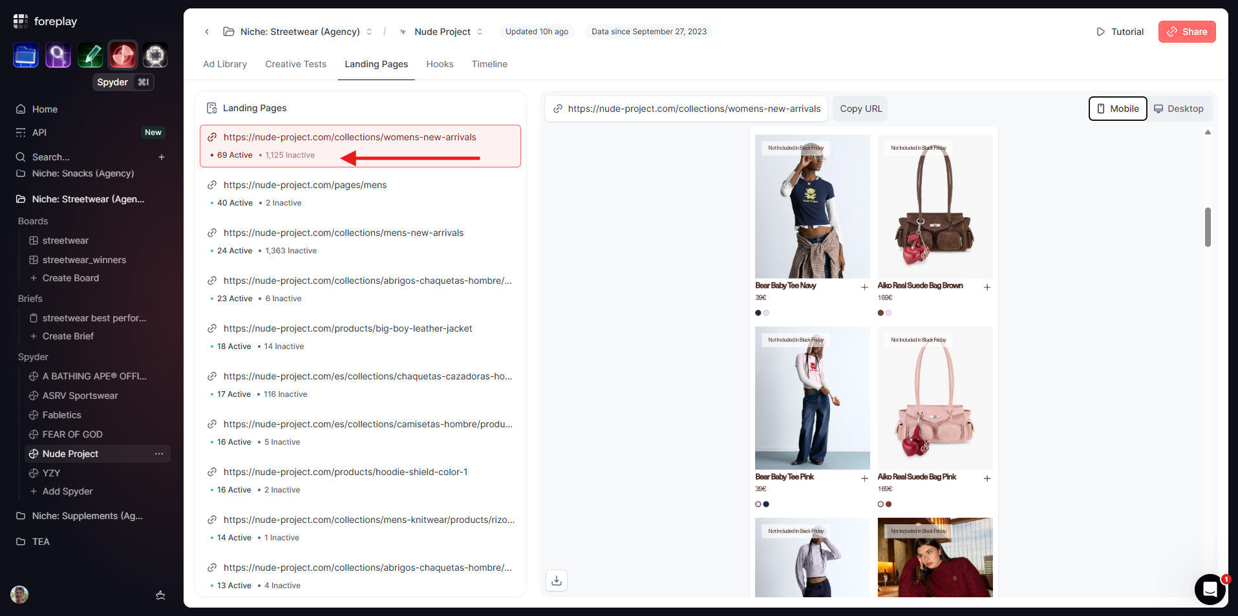Open the foreplay apps grid icon
Viewport: 1238px width, 616px height.
20,21
